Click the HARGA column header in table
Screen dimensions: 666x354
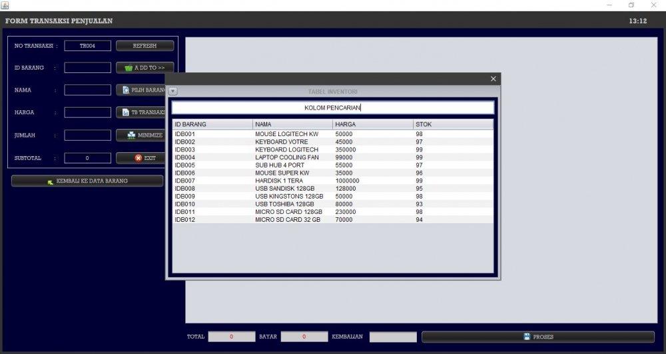click(372, 124)
